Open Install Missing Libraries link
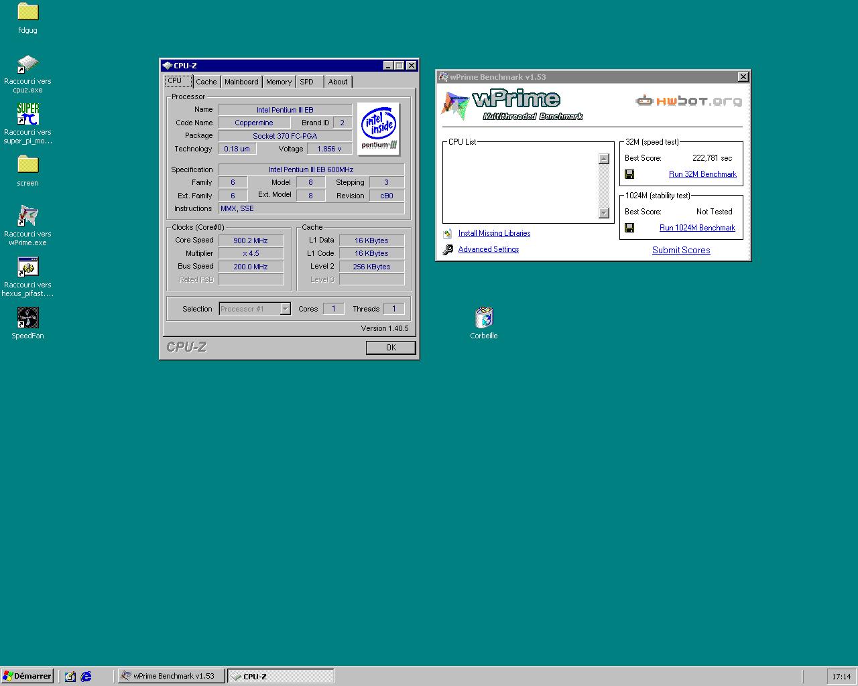The image size is (858, 686). (494, 233)
